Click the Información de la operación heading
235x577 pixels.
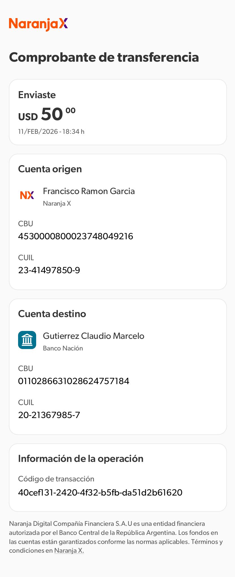pos(81,458)
